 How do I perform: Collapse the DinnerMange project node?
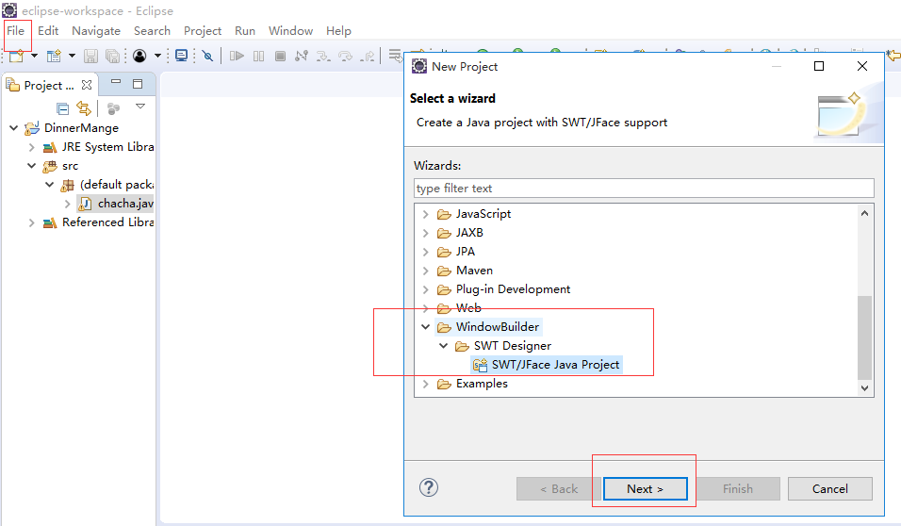(14, 127)
